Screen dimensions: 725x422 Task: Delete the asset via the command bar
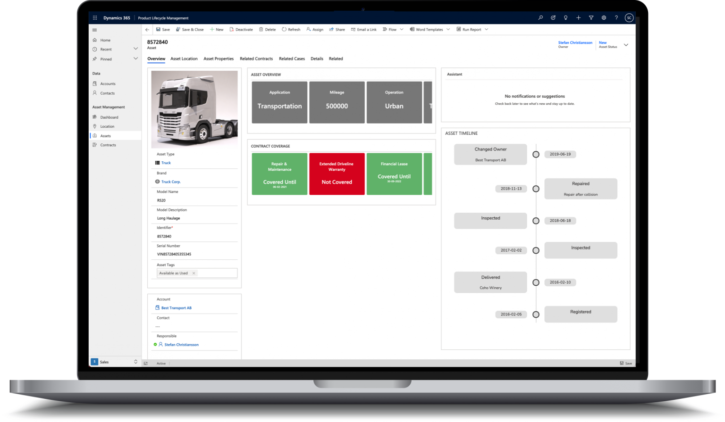(x=267, y=30)
